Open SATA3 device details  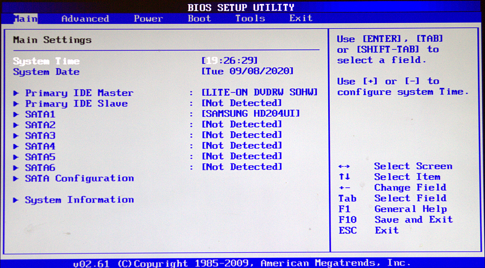(x=40, y=136)
